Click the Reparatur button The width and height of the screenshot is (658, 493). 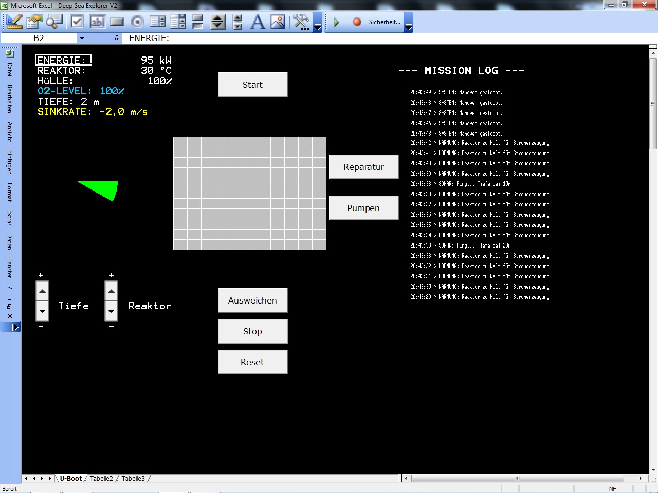pos(363,167)
